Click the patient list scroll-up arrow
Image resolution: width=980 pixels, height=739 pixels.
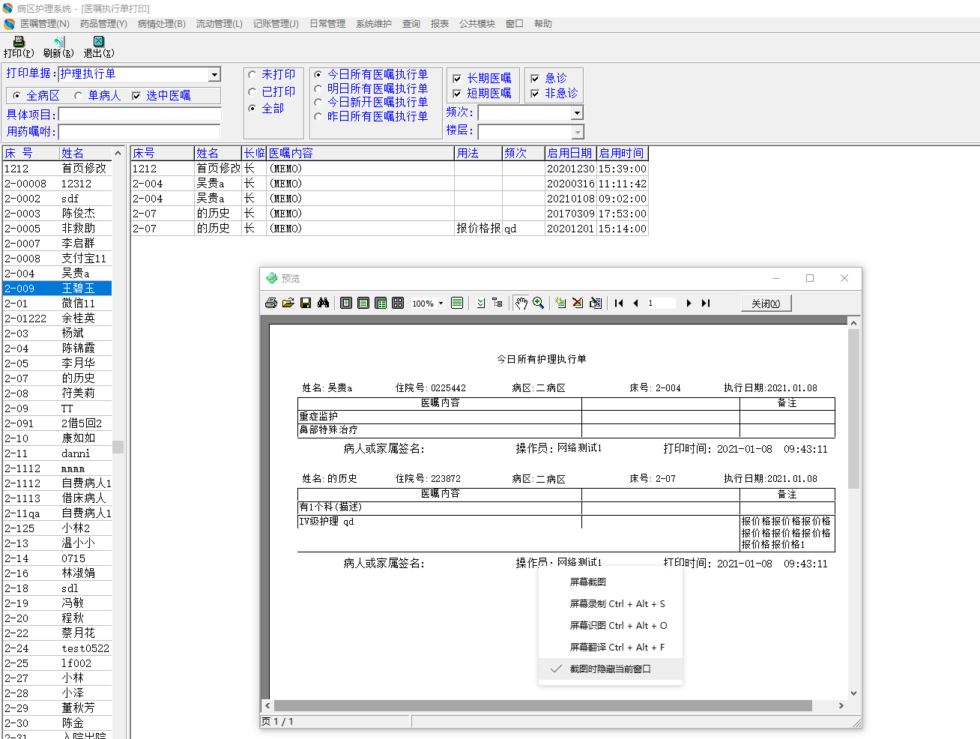pyautogui.click(x=118, y=153)
